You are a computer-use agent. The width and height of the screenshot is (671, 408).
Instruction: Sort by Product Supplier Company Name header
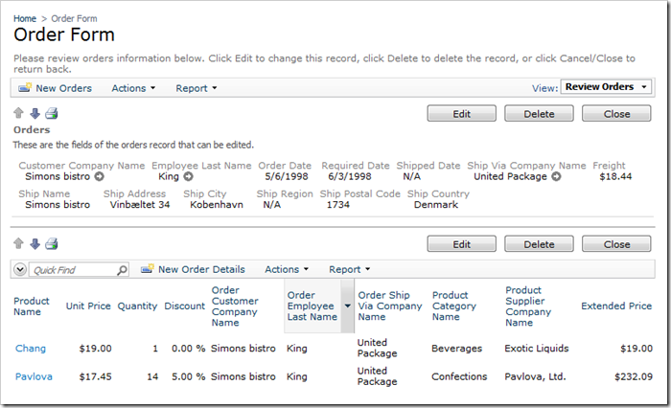tap(528, 306)
